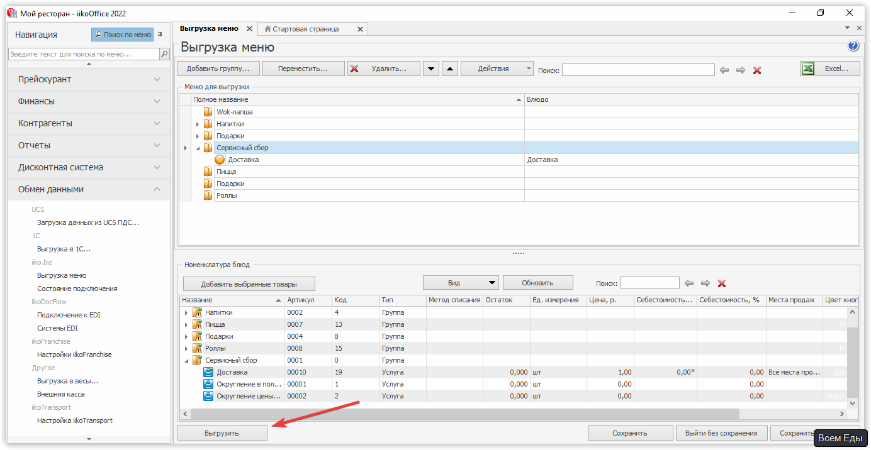Close the Выгрузка меню tab
Image resolution: width=871 pixels, height=450 pixels.
tap(249, 29)
